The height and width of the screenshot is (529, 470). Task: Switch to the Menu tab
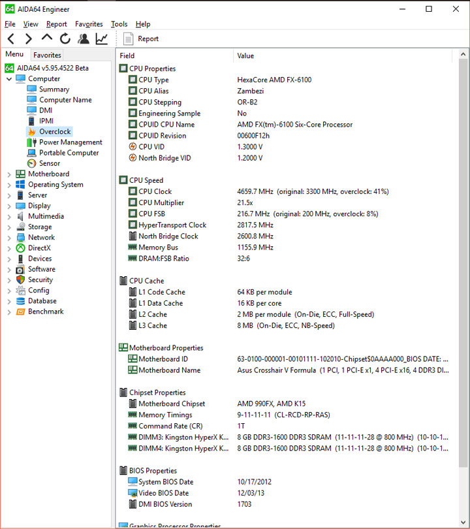click(x=14, y=54)
